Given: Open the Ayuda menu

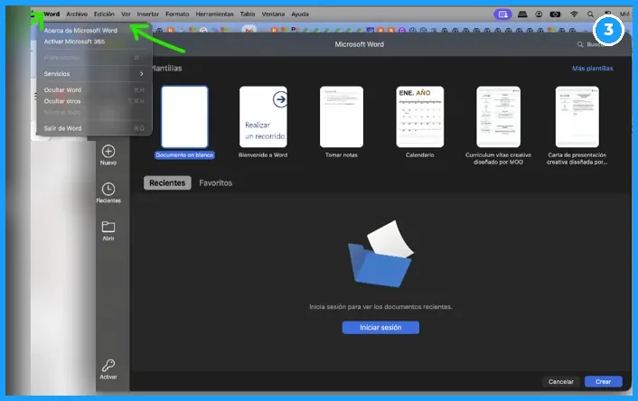Looking at the screenshot, I should [300, 14].
